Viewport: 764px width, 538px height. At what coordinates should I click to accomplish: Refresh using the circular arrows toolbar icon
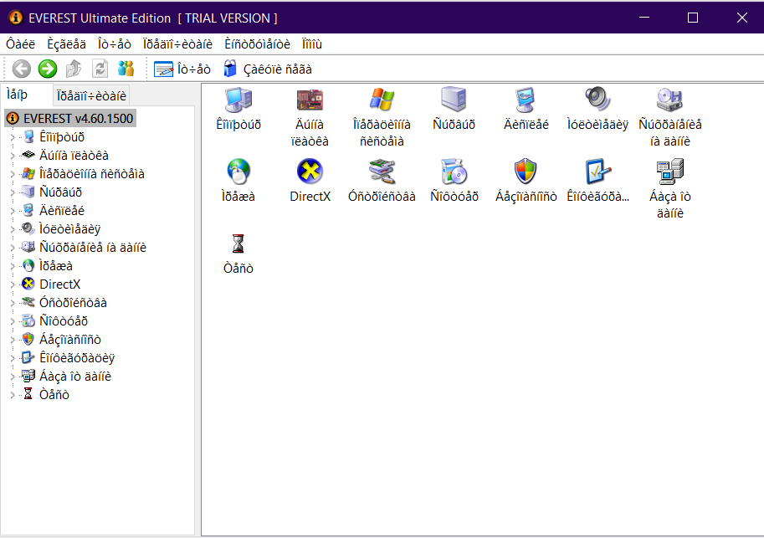point(100,69)
